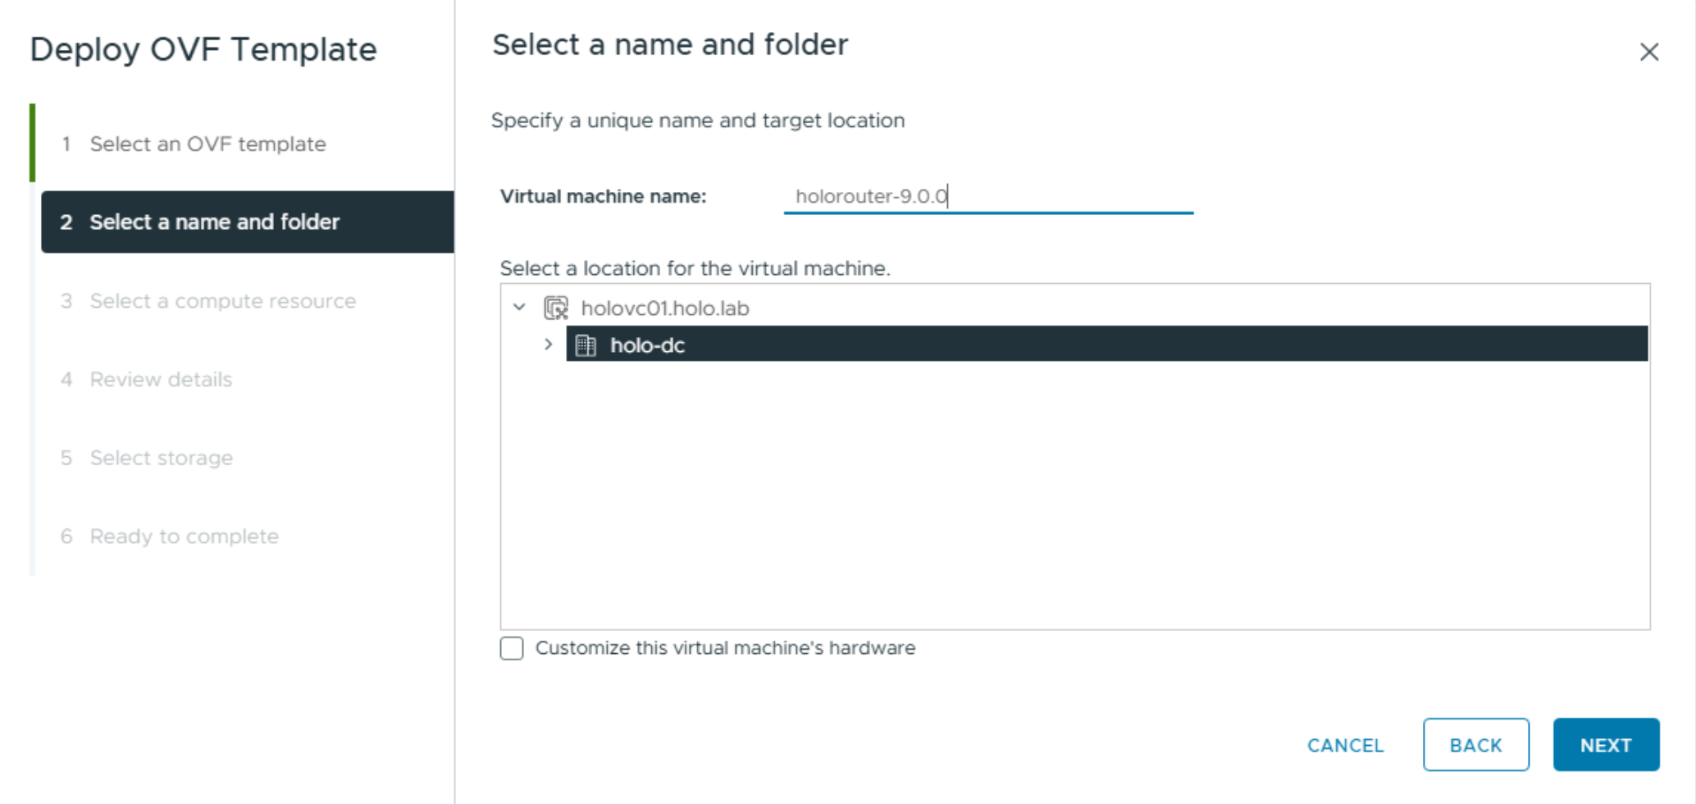Click the vCenter server icon beside holovc01.holo.lab
The width and height of the screenshot is (1696, 804).
coord(556,308)
